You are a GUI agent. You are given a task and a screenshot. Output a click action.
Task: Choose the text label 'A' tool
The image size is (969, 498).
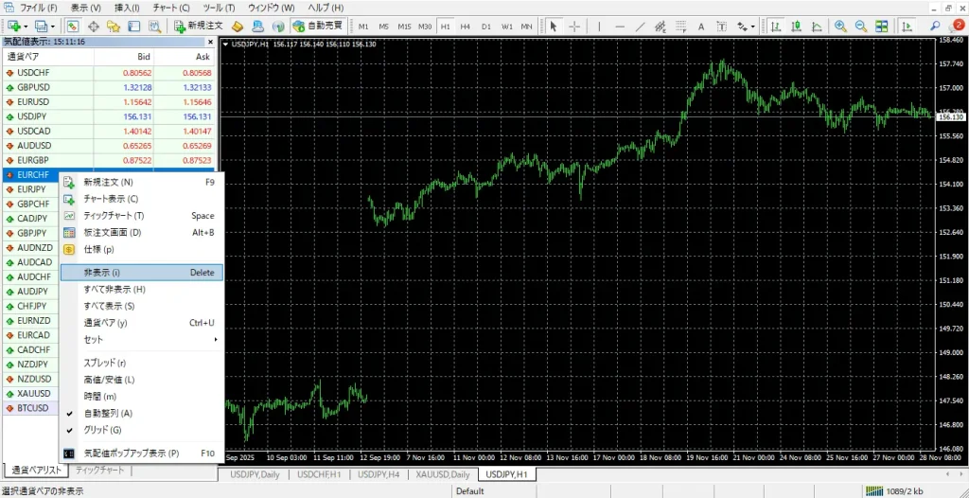(701, 26)
